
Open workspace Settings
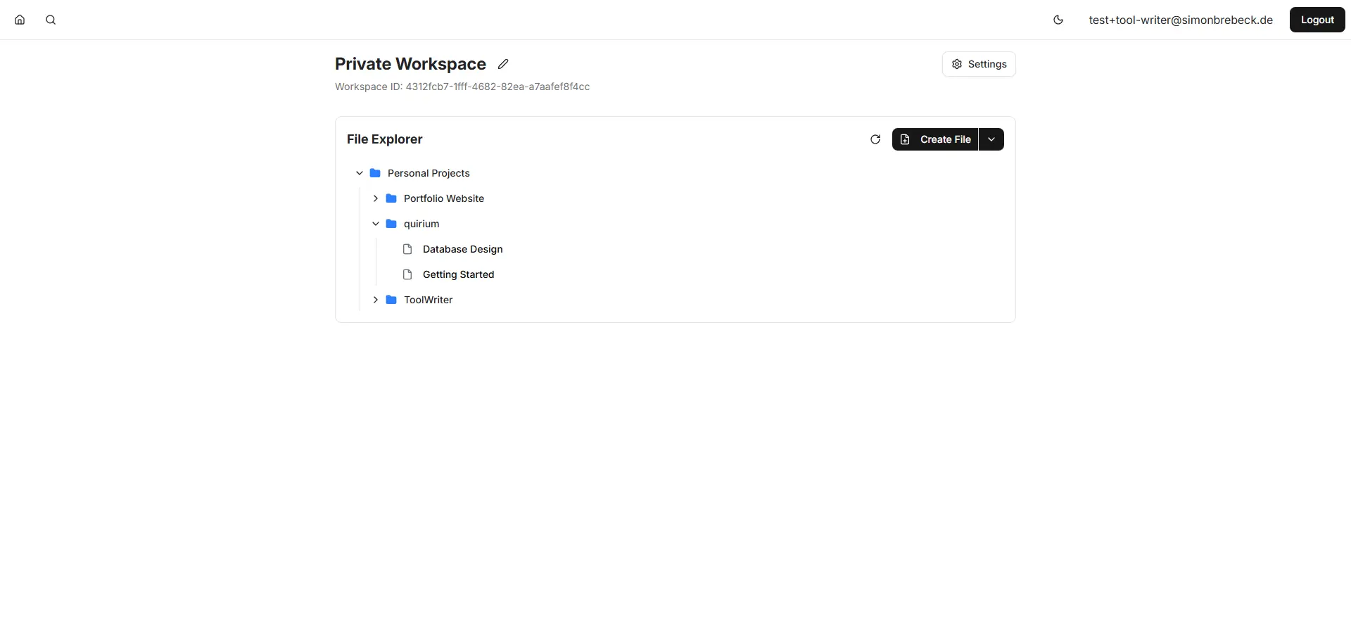click(978, 64)
